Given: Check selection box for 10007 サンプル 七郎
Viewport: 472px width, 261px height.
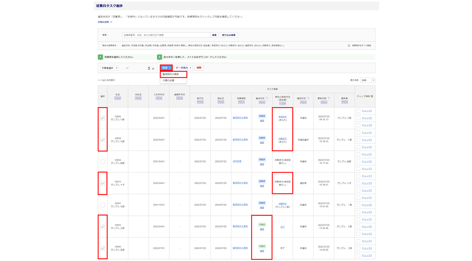Looking at the screenshot, I should (x=103, y=205).
